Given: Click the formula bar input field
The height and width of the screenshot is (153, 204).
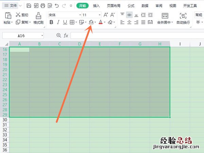Looking at the screenshot, I should point(137,35).
